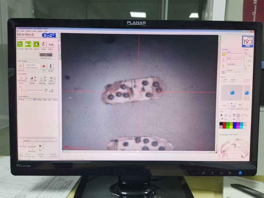The height and width of the screenshot is (198, 264).
Task: Click the Y position field
Action: point(233,82)
